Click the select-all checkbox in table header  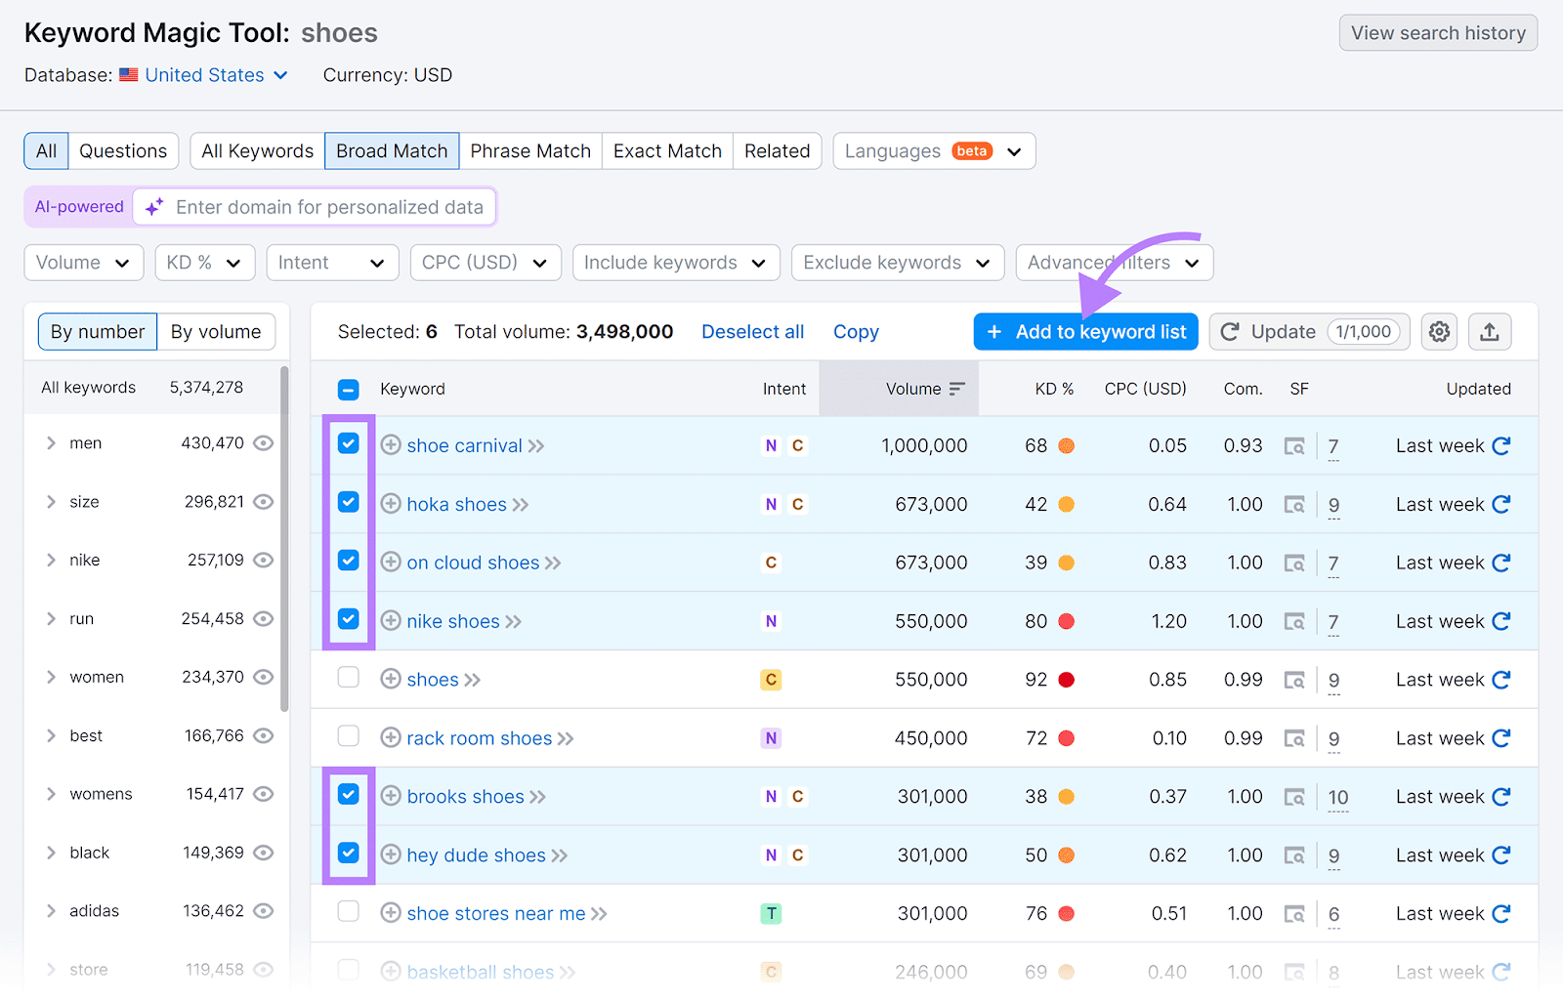349,389
